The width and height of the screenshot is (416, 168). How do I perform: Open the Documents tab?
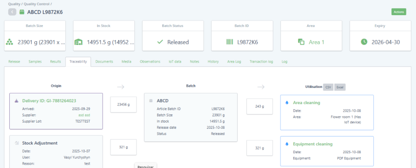click(x=104, y=61)
